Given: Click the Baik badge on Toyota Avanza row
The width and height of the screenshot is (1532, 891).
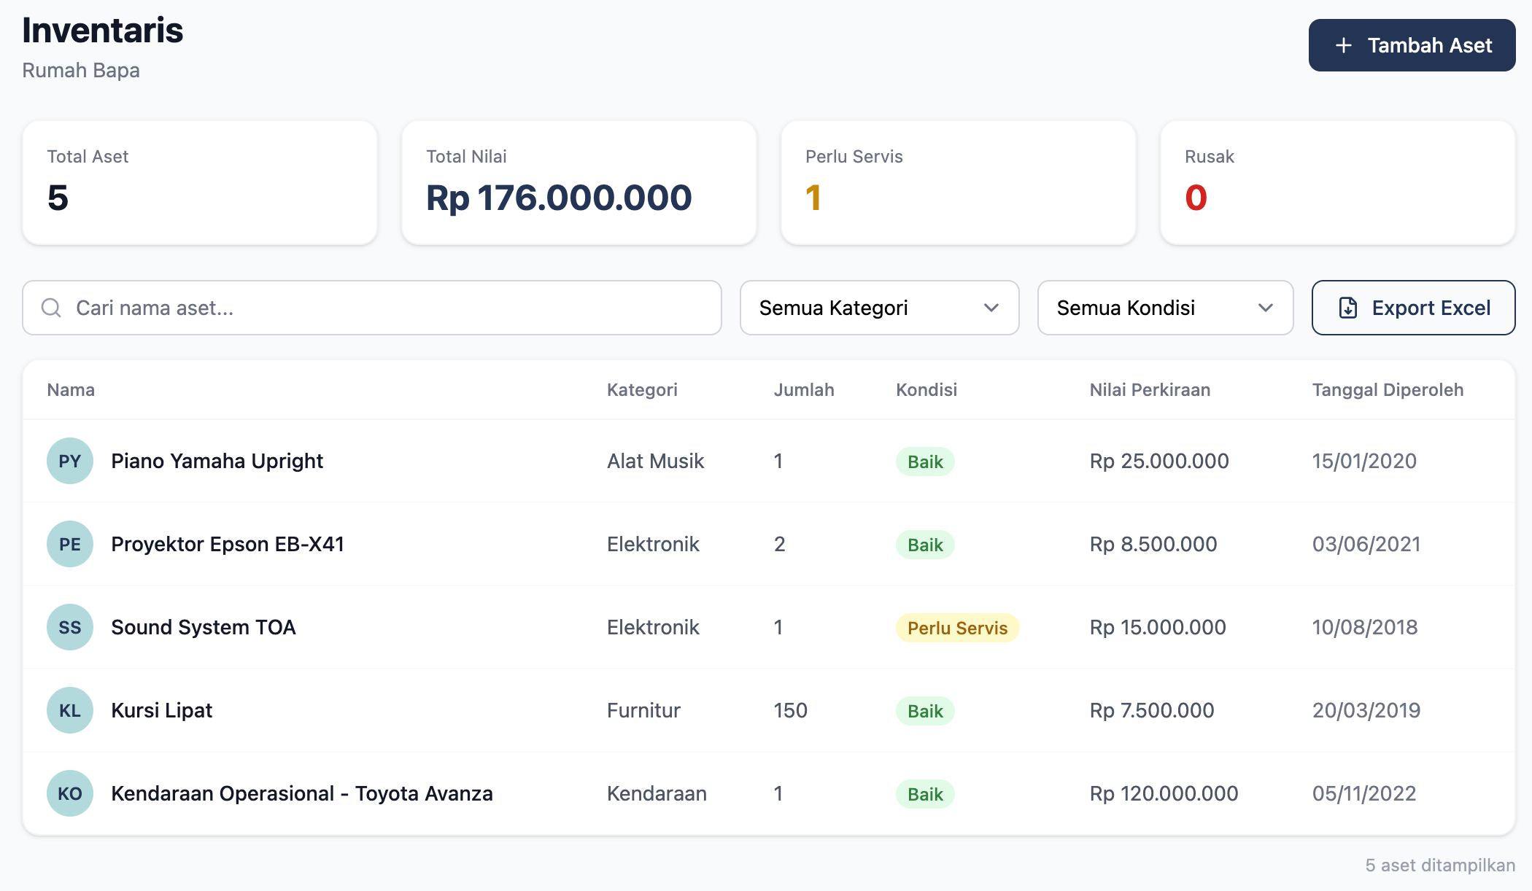Looking at the screenshot, I should [x=925, y=794].
